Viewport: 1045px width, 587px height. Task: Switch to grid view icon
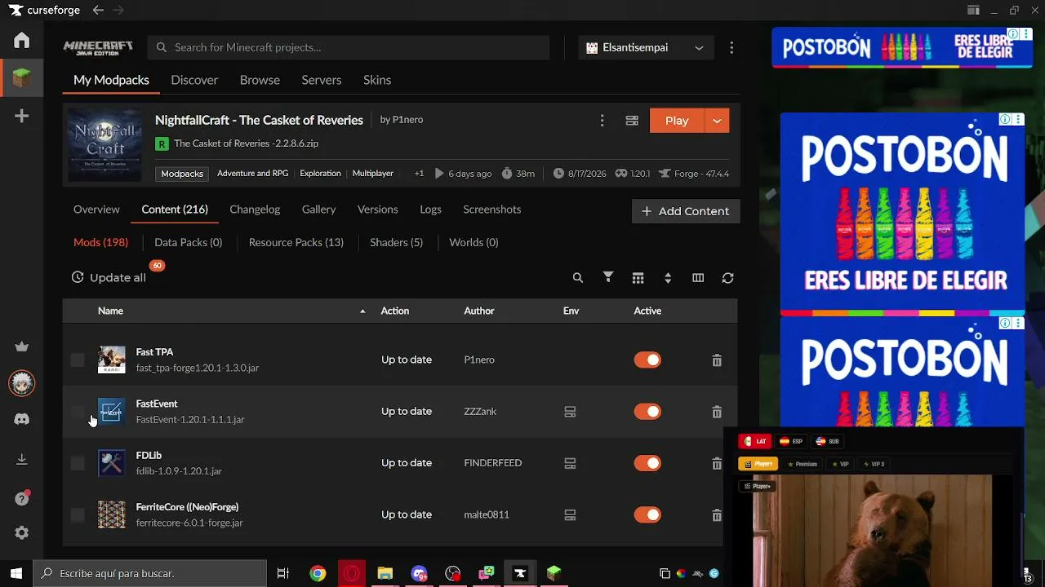click(638, 278)
